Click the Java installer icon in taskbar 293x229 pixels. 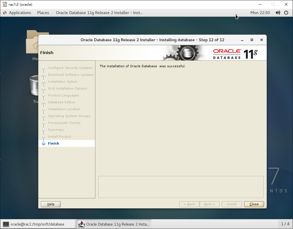pos(81,224)
